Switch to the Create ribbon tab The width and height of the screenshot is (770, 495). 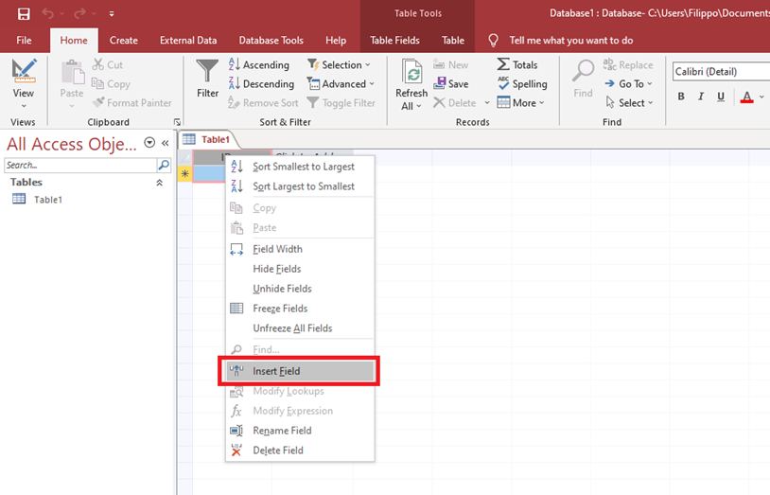tap(123, 41)
